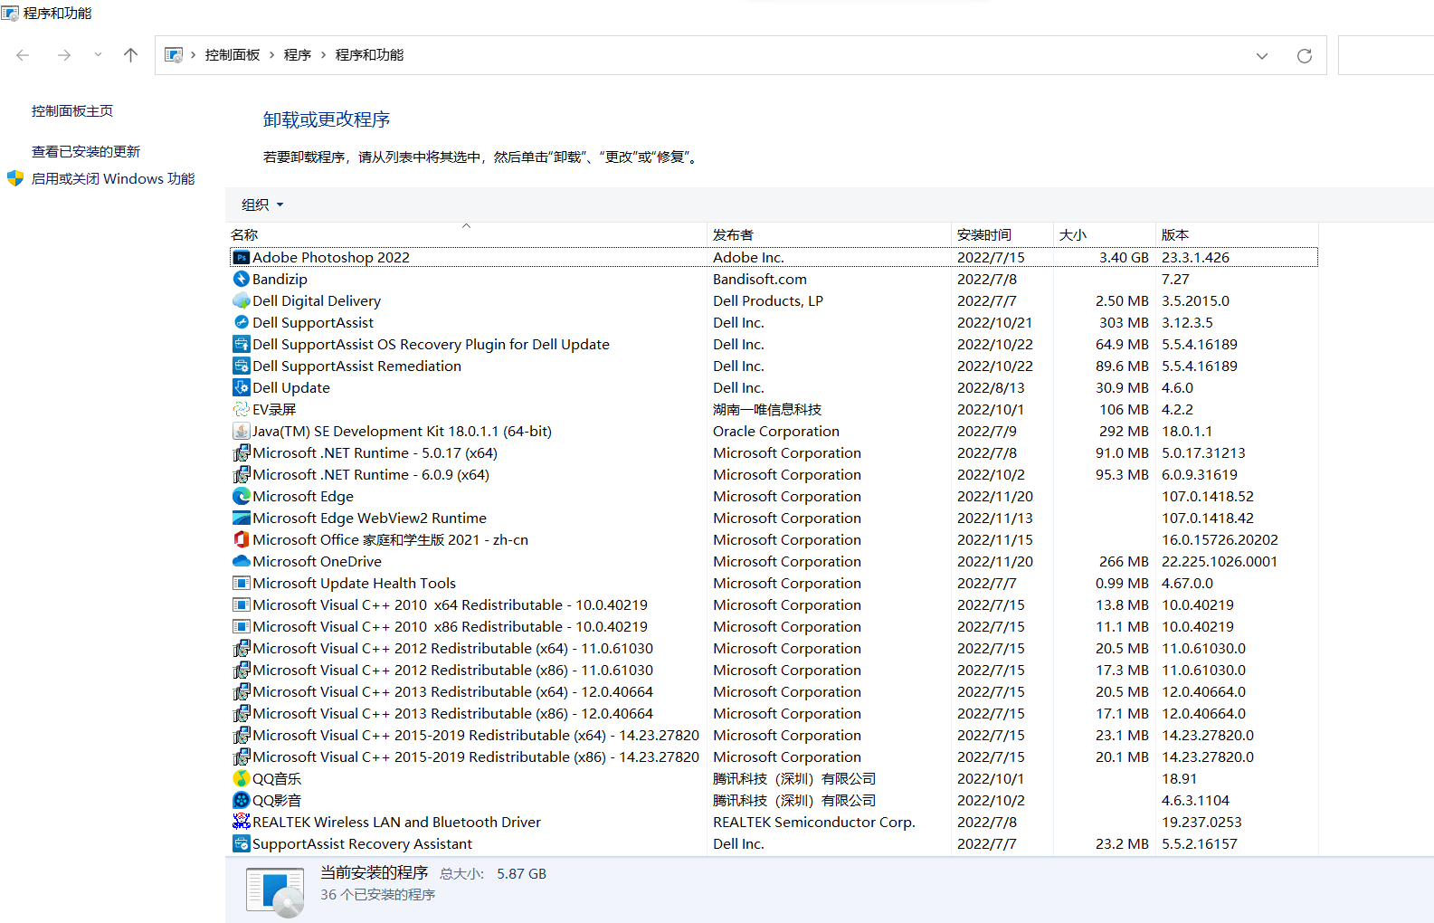Select Visual C++ 2013 Redistributable (x64)
This screenshot has width=1434, height=923.
[x=774, y=692]
